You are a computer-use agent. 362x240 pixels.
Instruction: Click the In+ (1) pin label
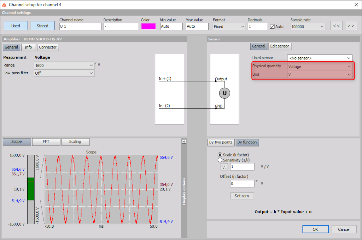tap(165, 79)
